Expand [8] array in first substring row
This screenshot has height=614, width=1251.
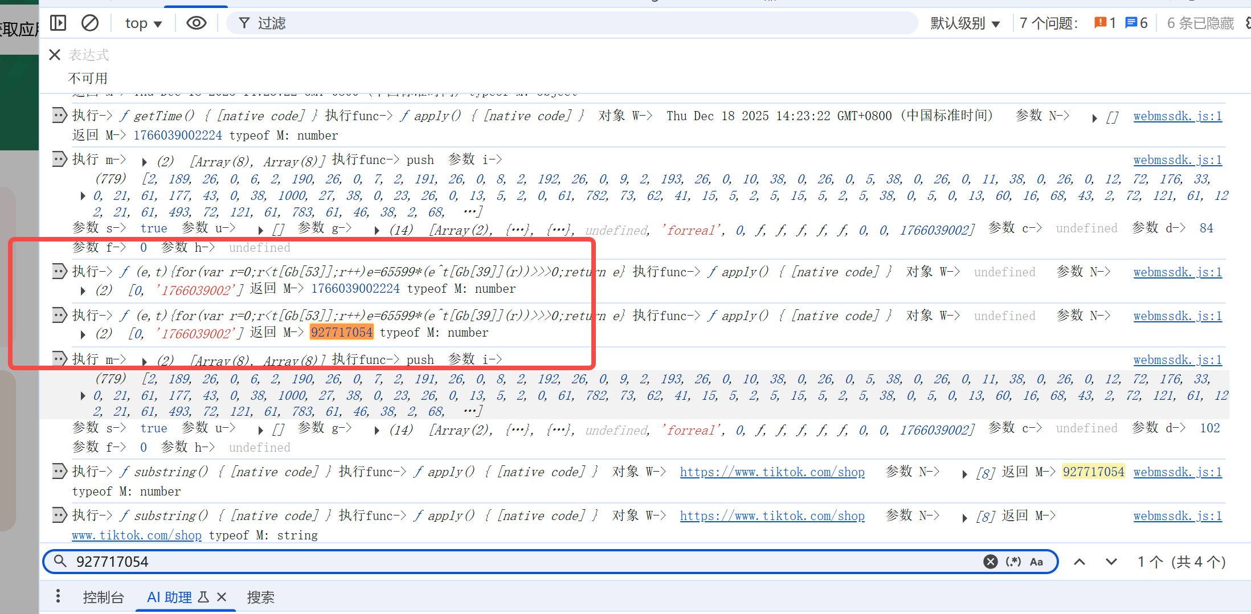964,474
